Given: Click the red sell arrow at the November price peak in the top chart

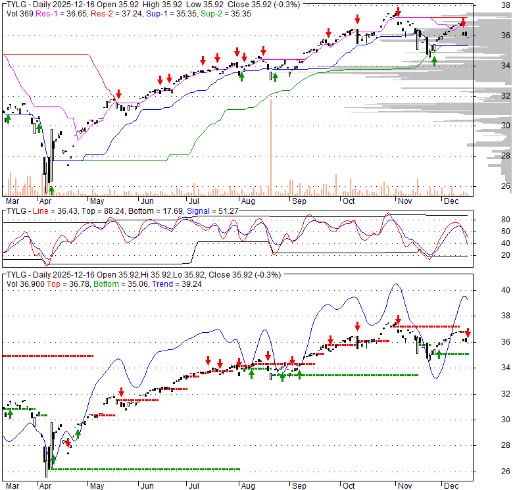Looking at the screenshot, I should [x=398, y=12].
